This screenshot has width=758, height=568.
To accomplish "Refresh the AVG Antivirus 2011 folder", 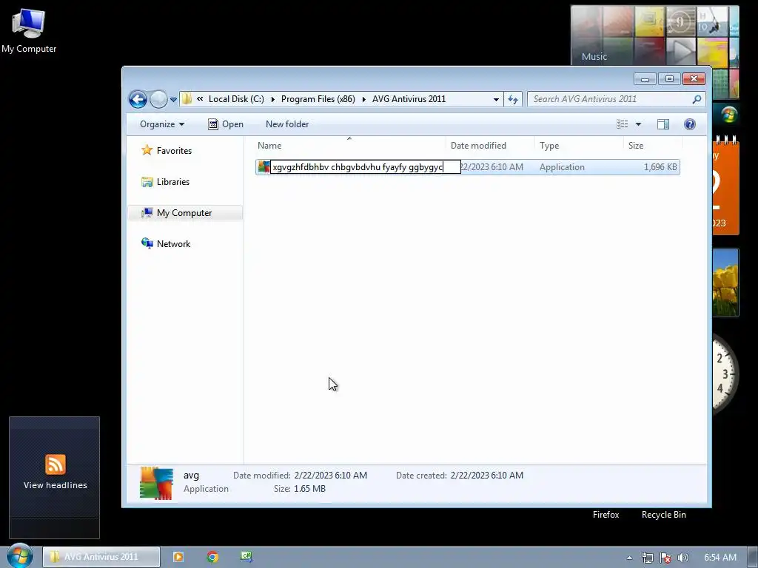I will (x=513, y=100).
